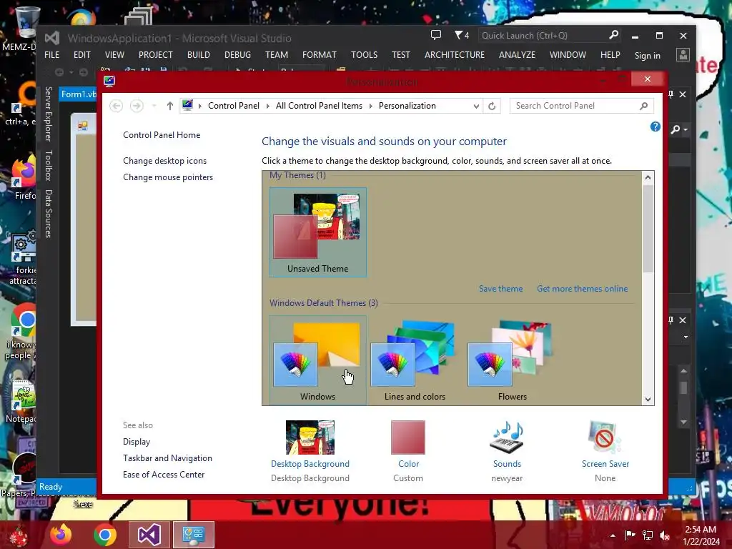Select the Windows default theme
732x549 pixels.
(317, 360)
